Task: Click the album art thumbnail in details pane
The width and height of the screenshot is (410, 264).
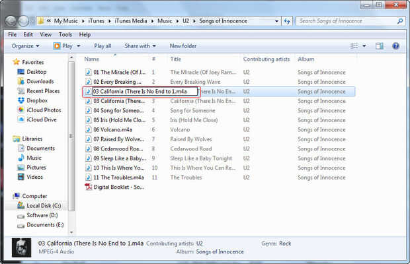Action: pos(21,247)
